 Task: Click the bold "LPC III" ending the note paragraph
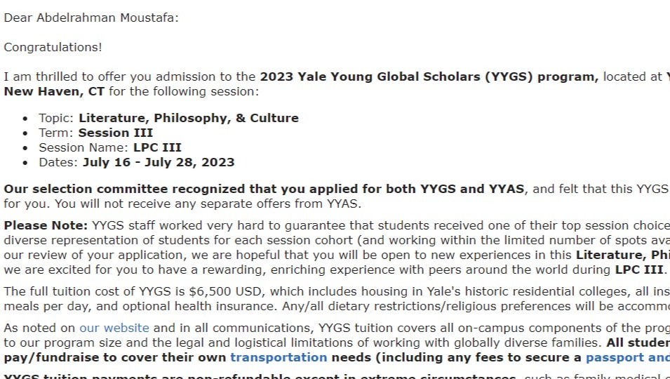(x=639, y=270)
